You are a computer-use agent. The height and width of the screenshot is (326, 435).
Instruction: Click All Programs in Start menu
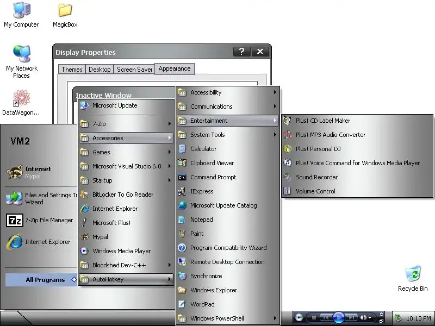click(x=41, y=280)
